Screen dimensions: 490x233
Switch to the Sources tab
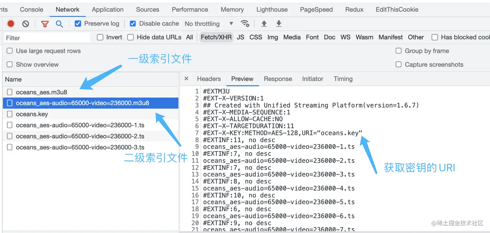(147, 9)
